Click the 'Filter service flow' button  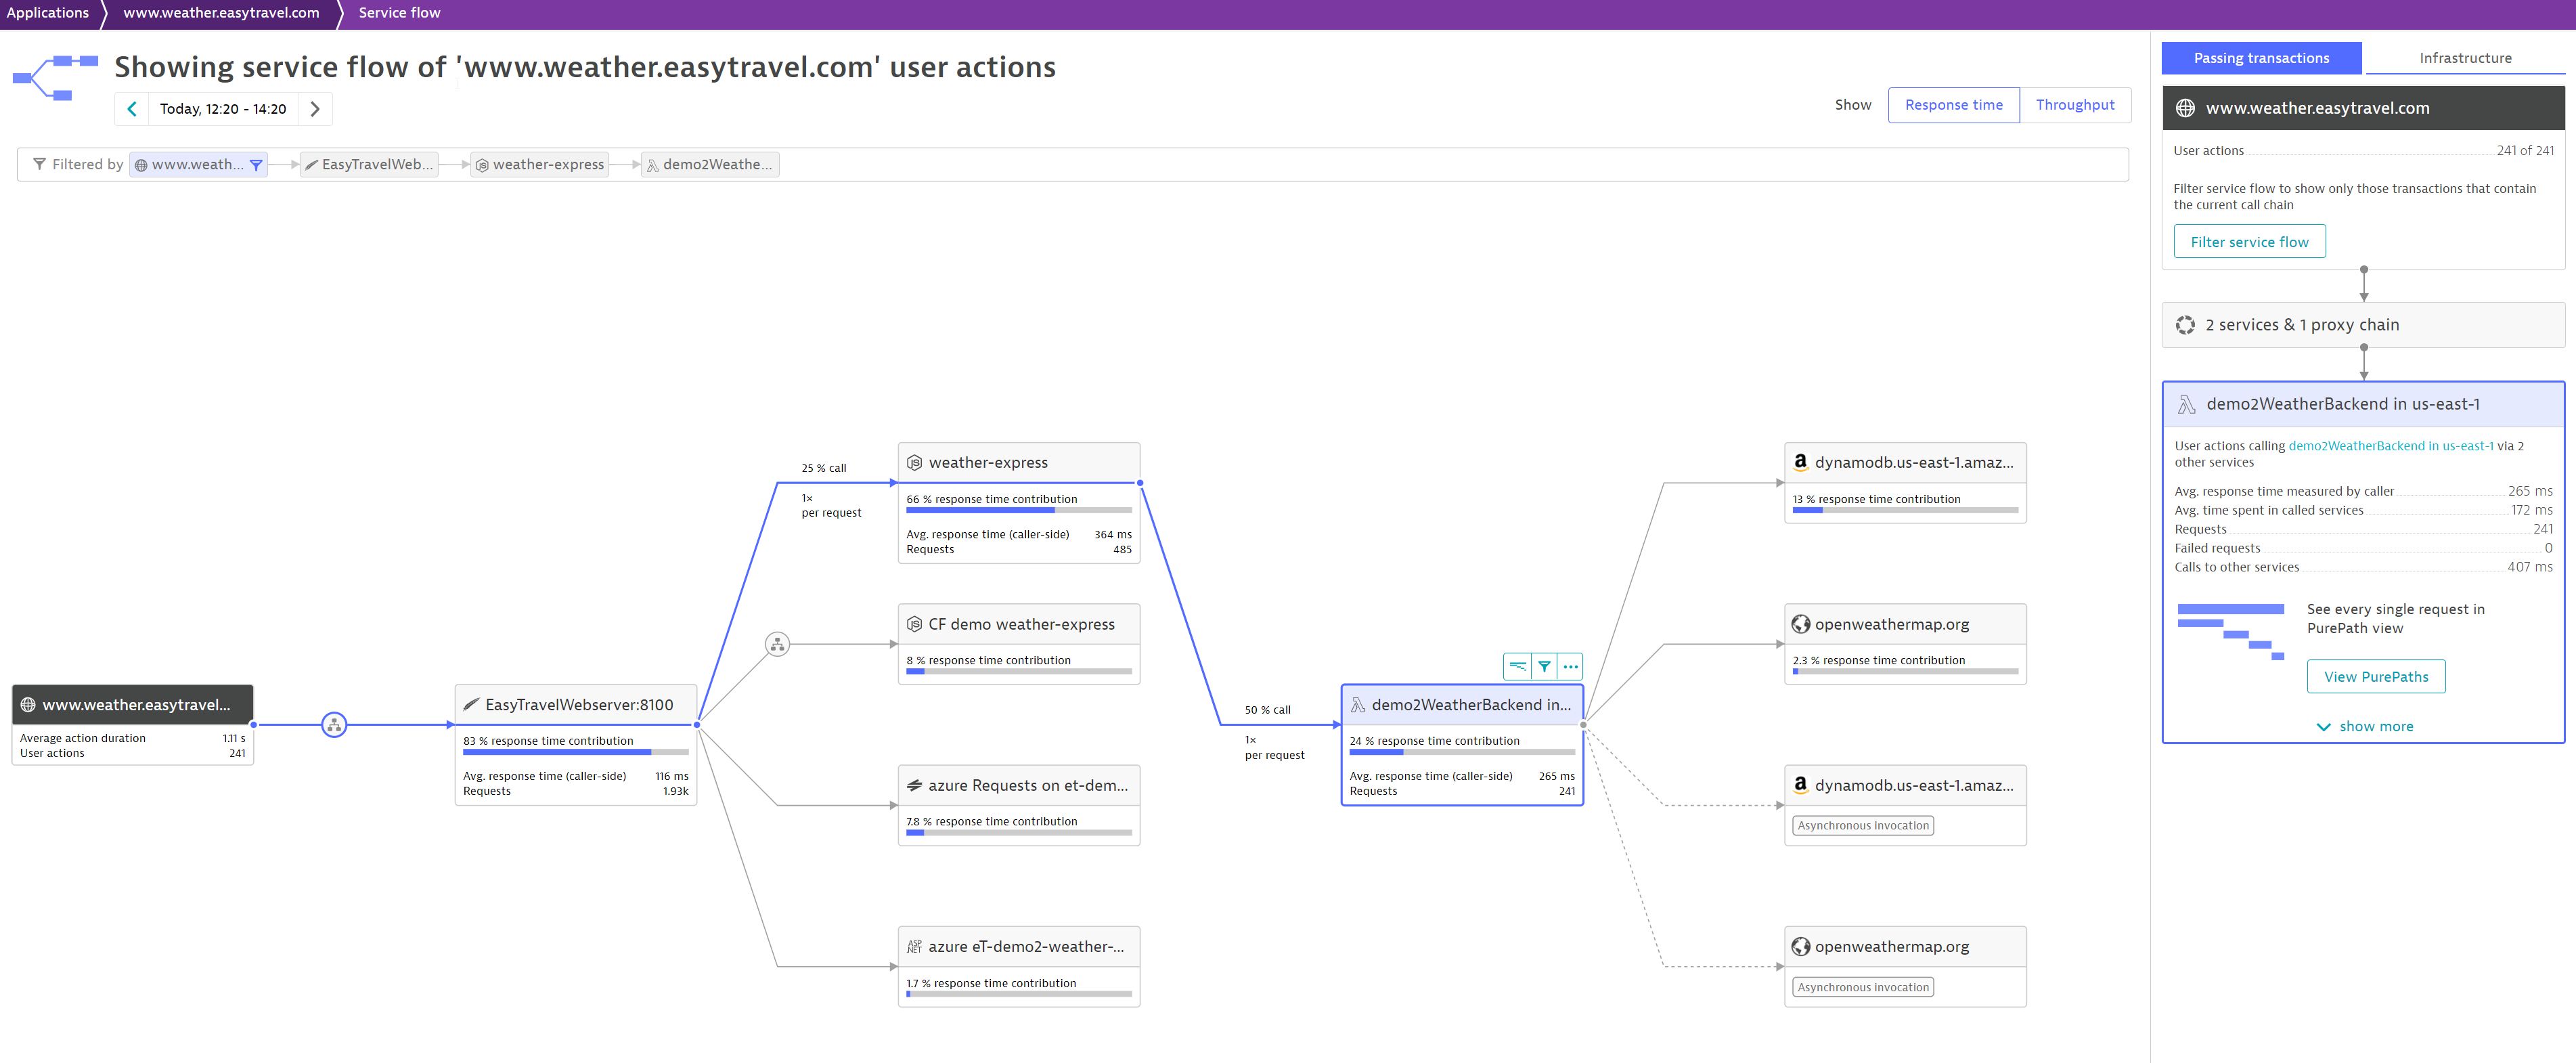[x=2249, y=241]
